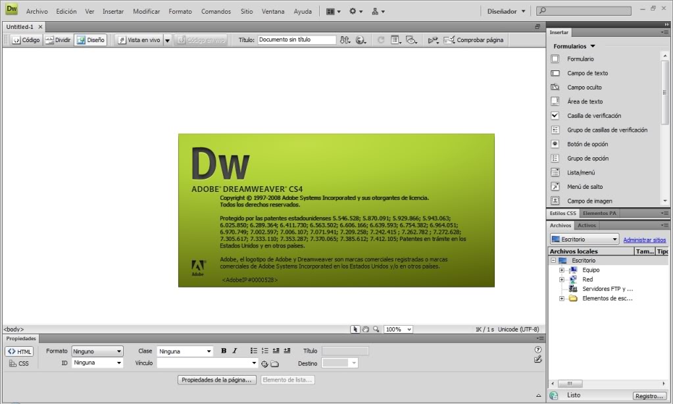Open the Formato dropdown

(97, 351)
